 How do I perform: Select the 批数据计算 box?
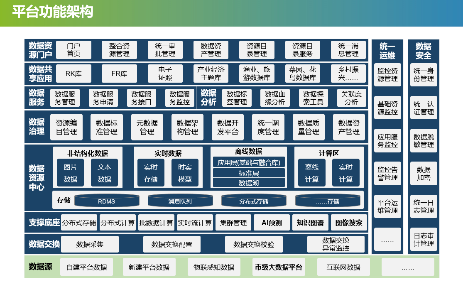point(156,223)
